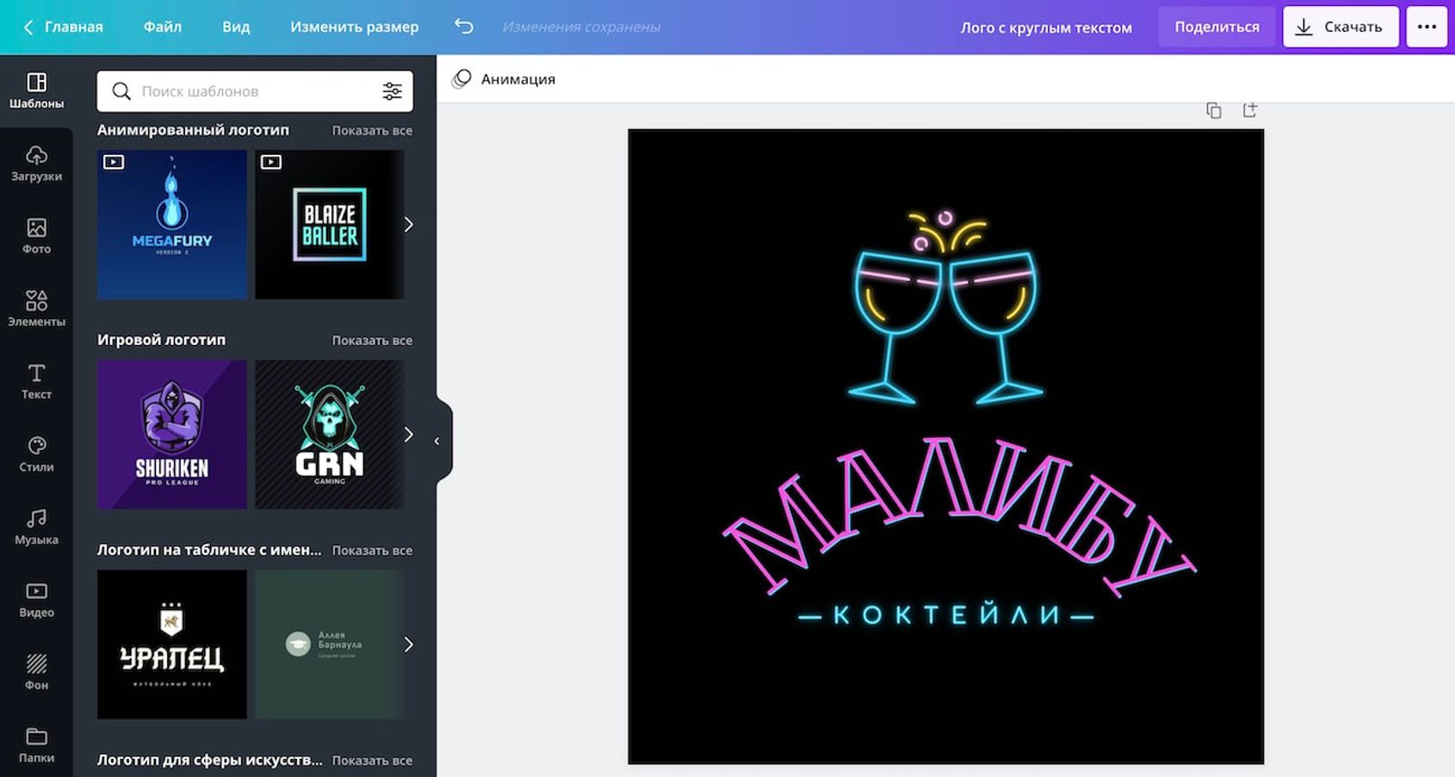The height and width of the screenshot is (777, 1455).
Task: Click the Поделиться share button
Action: coord(1216,27)
